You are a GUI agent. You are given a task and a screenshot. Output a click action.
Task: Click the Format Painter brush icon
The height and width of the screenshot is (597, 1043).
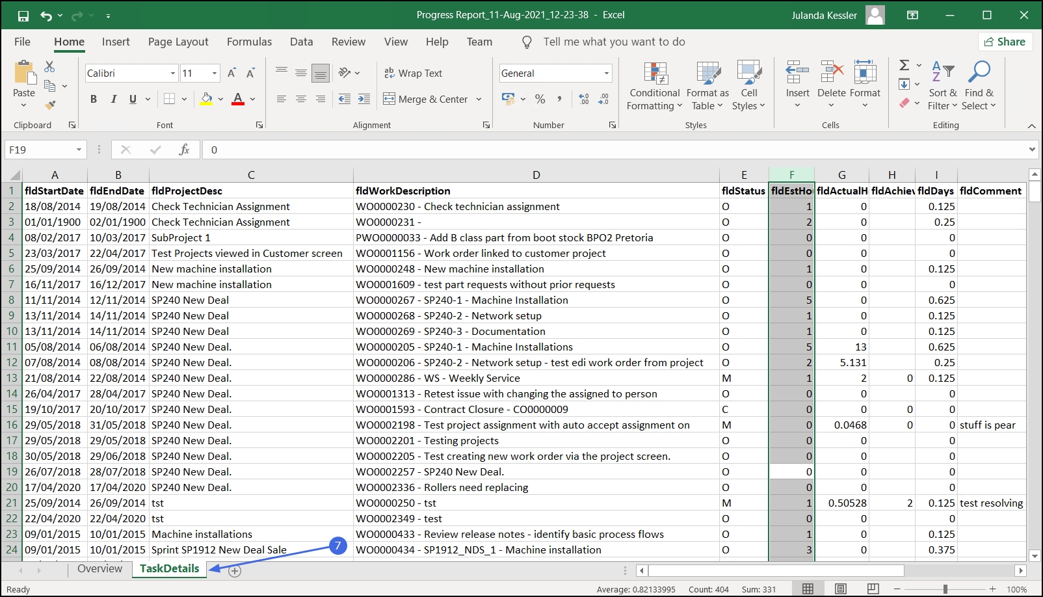[50, 105]
